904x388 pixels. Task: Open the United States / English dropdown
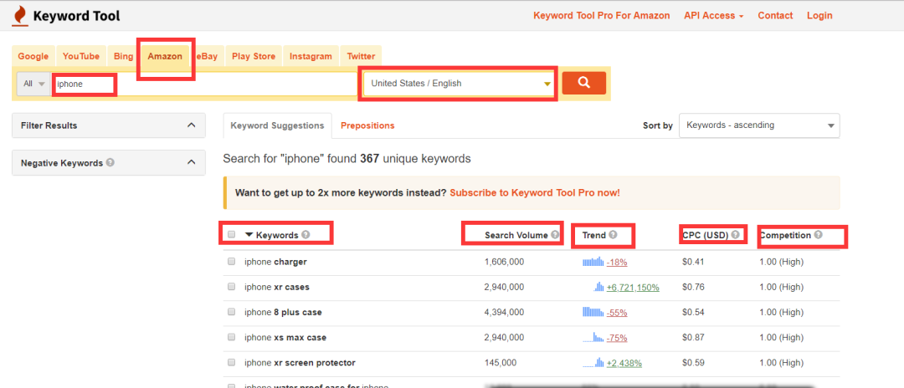pos(459,84)
